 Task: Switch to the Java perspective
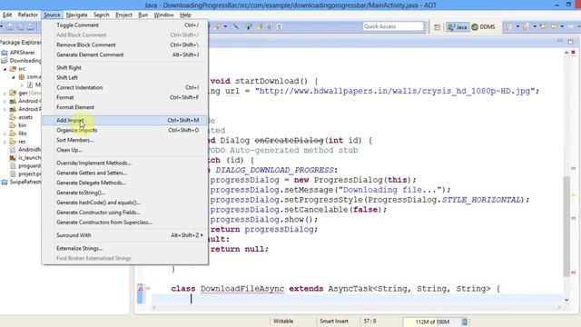click(x=458, y=26)
